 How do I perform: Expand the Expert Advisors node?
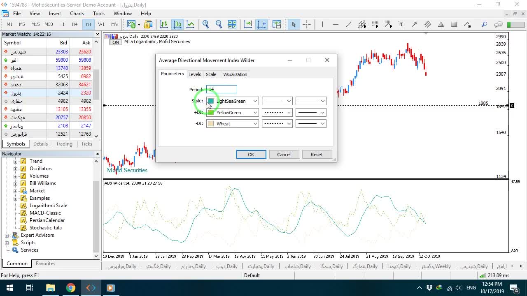pos(7,235)
